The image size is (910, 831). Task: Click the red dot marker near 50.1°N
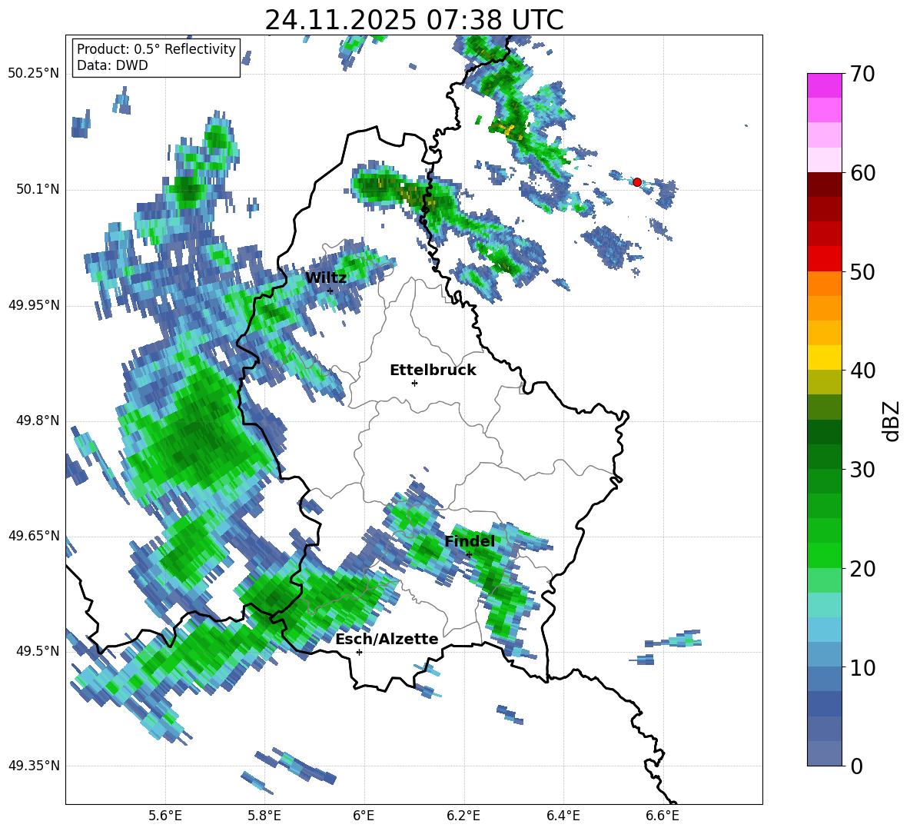click(636, 182)
